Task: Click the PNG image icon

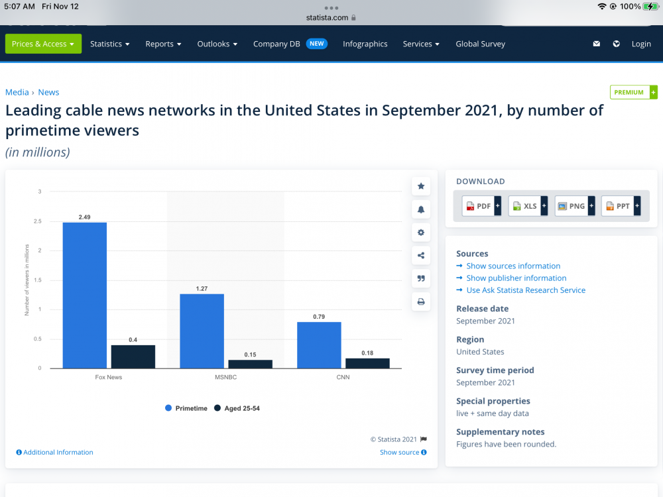Action: click(562, 206)
